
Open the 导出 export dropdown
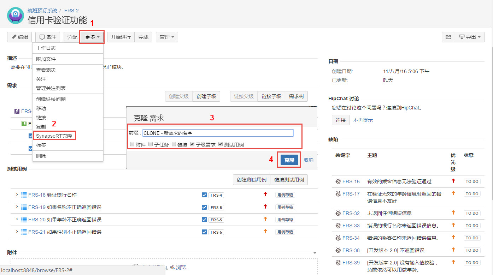tap(470, 37)
